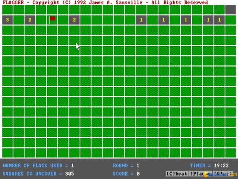Click the ROUND = 1 readout
The width and height of the screenshot is (238, 179).
point(126,166)
